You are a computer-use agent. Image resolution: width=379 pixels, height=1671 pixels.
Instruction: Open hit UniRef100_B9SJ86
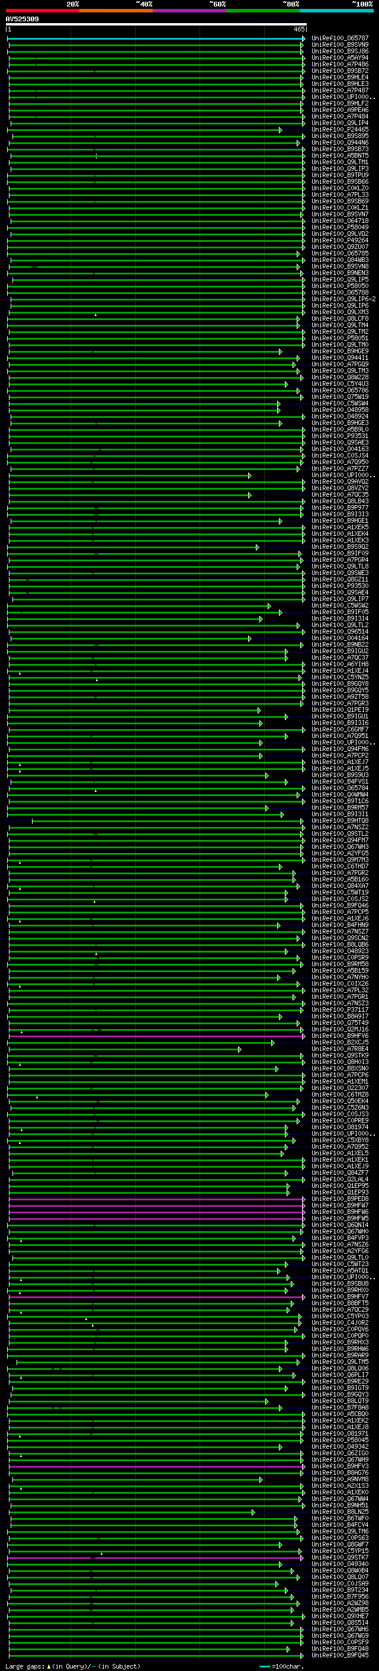coord(339,52)
